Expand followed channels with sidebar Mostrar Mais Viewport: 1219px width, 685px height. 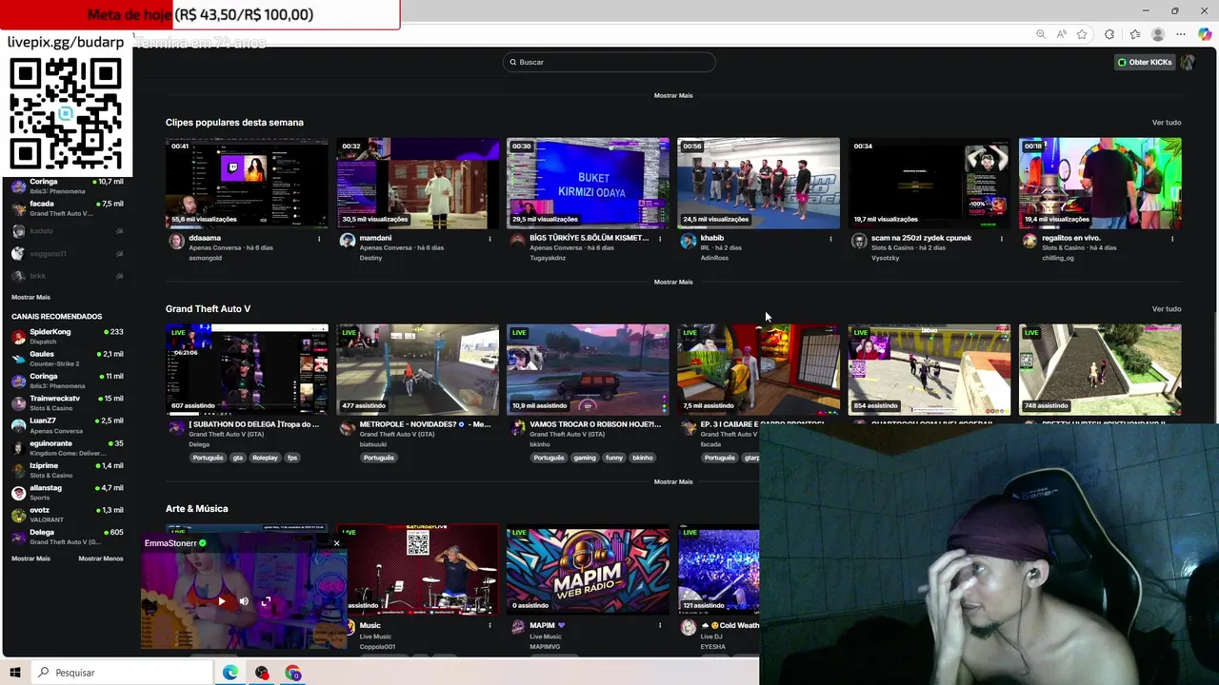[30, 297]
